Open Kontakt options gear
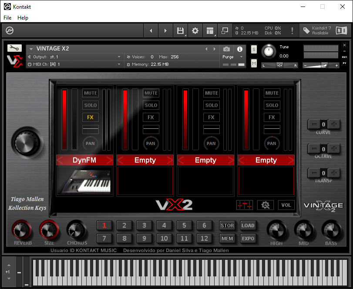Viewport: 353px width, 289px height. (x=195, y=30)
